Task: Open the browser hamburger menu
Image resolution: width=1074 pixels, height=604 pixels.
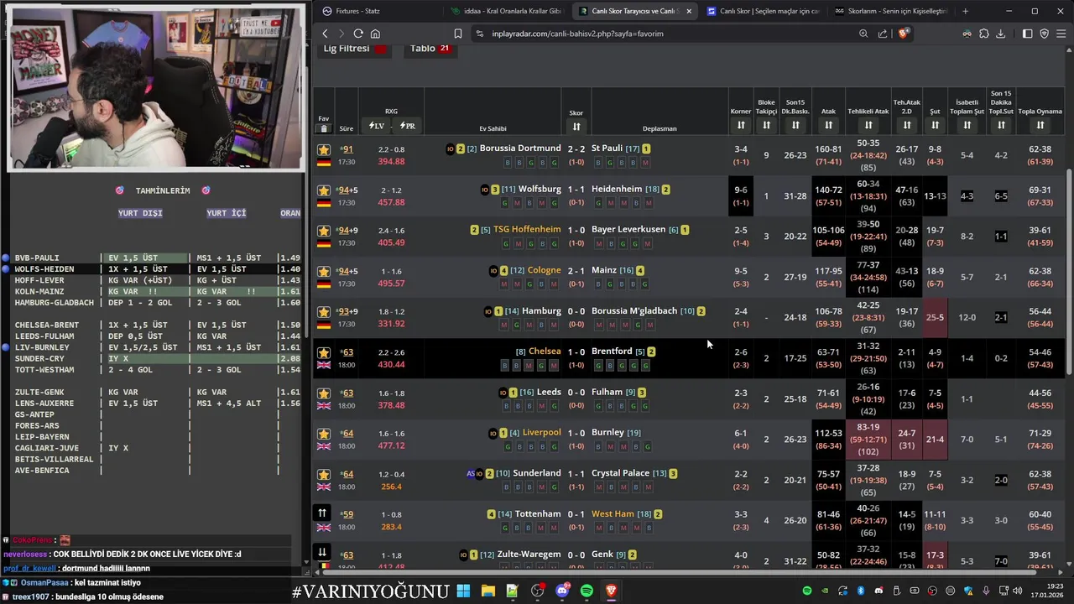Action: [1061, 34]
